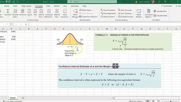Image resolution: width=181 pixels, height=102 pixels.
Task: Open More Functions menu
Action: pyautogui.click(x=65, y=13)
